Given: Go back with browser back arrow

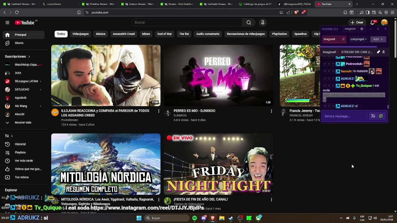Looking at the screenshot, I should [x=4, y=12].
